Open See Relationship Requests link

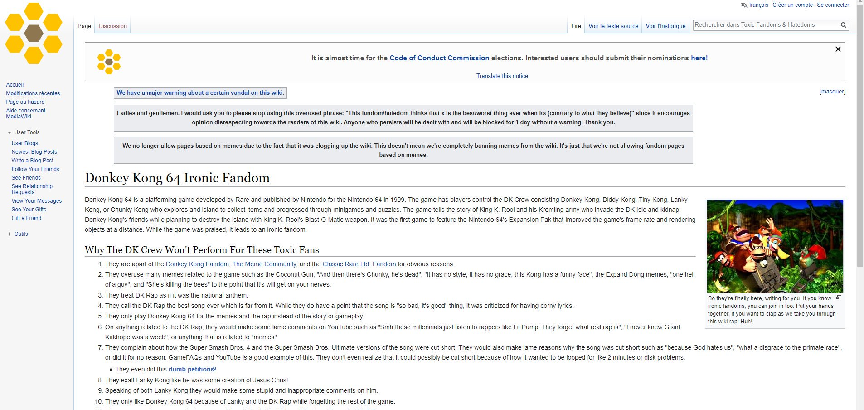pos(32,189)
